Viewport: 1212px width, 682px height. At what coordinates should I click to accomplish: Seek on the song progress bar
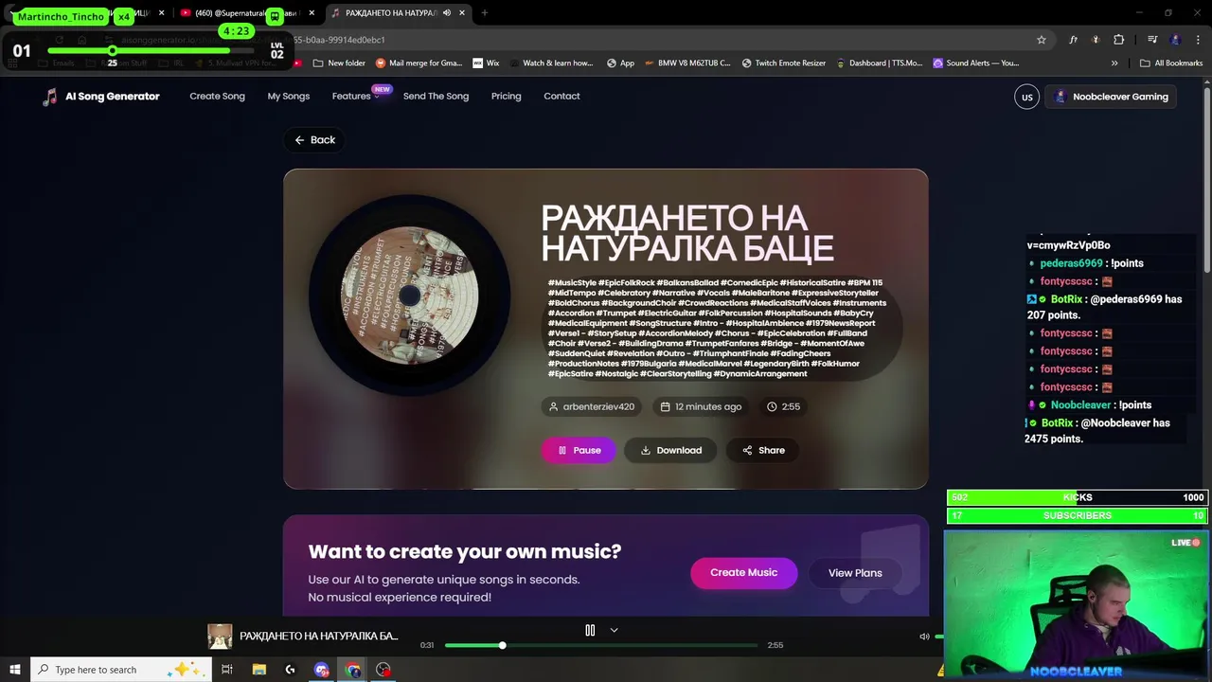coord(601,645)
